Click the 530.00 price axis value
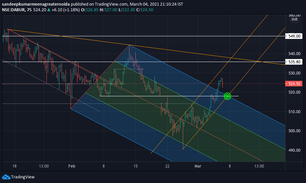 [x=294, y=73]
